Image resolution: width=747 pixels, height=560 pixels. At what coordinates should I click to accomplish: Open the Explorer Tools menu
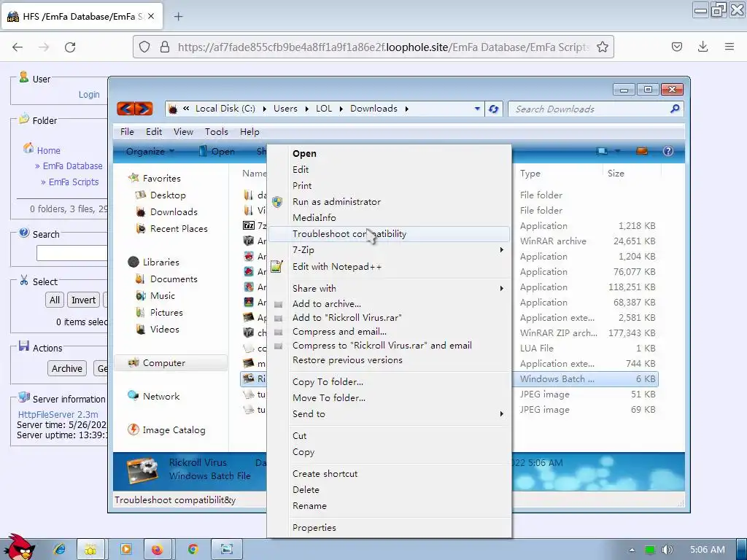[x=216, y=132]
